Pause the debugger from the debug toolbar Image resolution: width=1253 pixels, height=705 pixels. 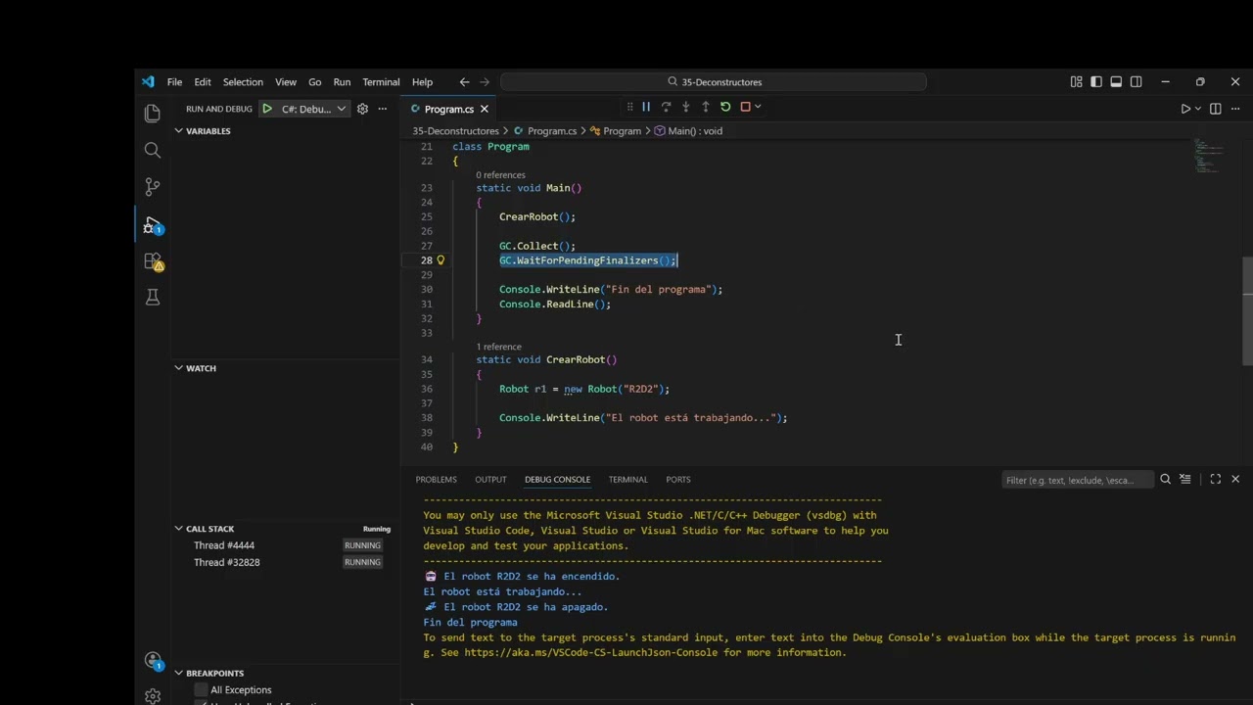646,107
